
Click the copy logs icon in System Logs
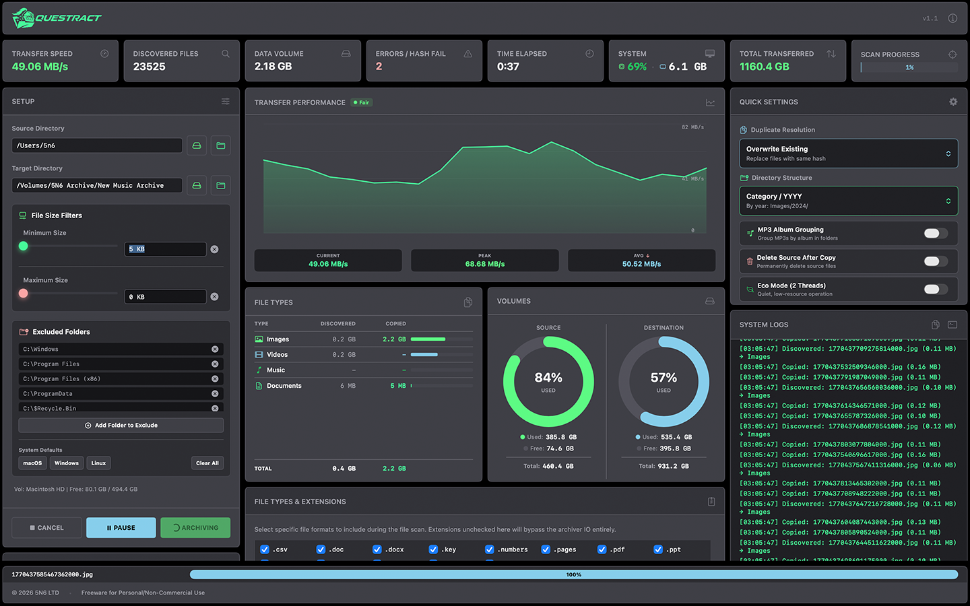[935, 325]
